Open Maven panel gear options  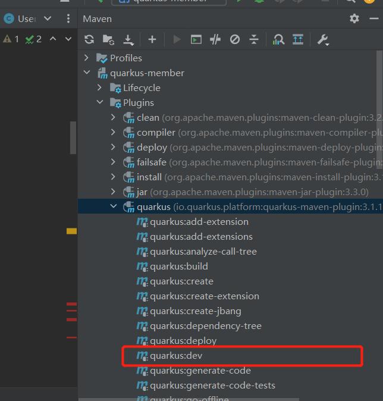[x=354, y=18]
